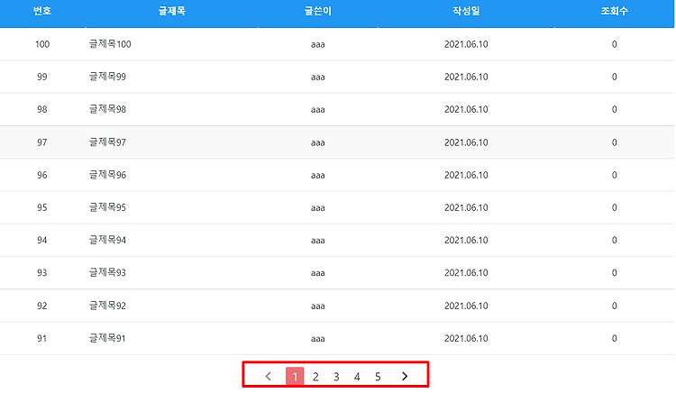Click view count 0 in row 92
This screenshot has height=393, width=676.
[615, 306]
